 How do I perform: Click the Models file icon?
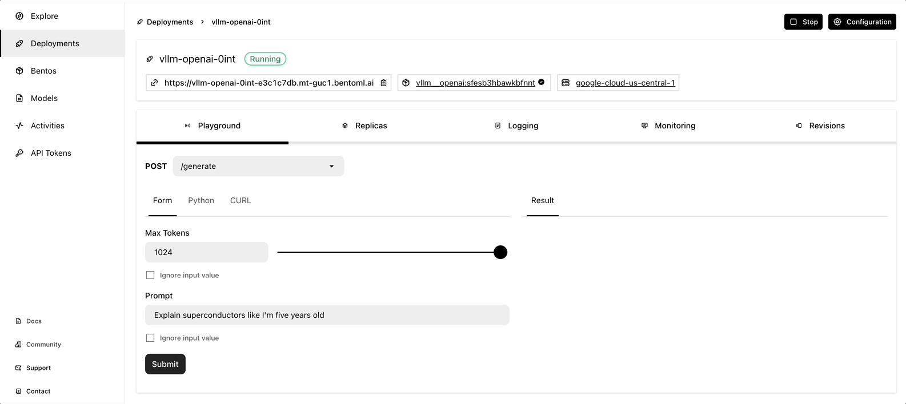pos(19,98)
